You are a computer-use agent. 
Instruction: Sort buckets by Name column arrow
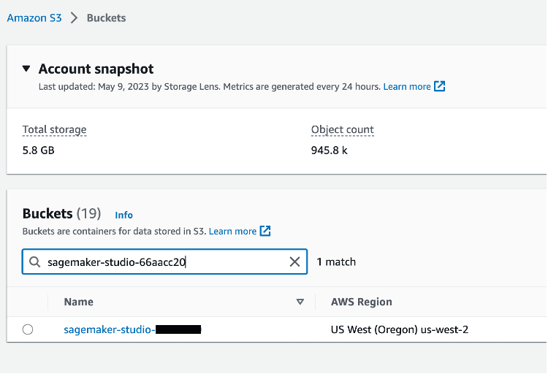(x=300, y=302)
